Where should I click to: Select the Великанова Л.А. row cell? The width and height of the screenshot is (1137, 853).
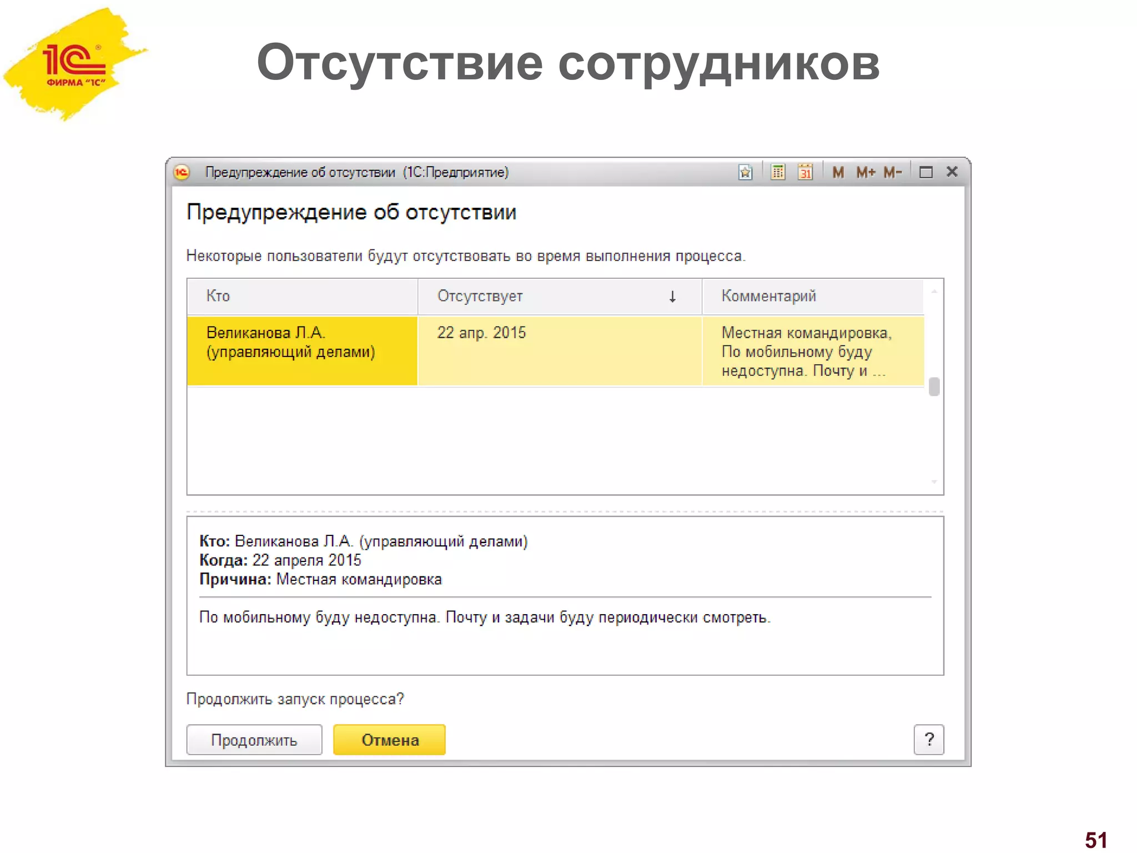[x=303, y=351]
